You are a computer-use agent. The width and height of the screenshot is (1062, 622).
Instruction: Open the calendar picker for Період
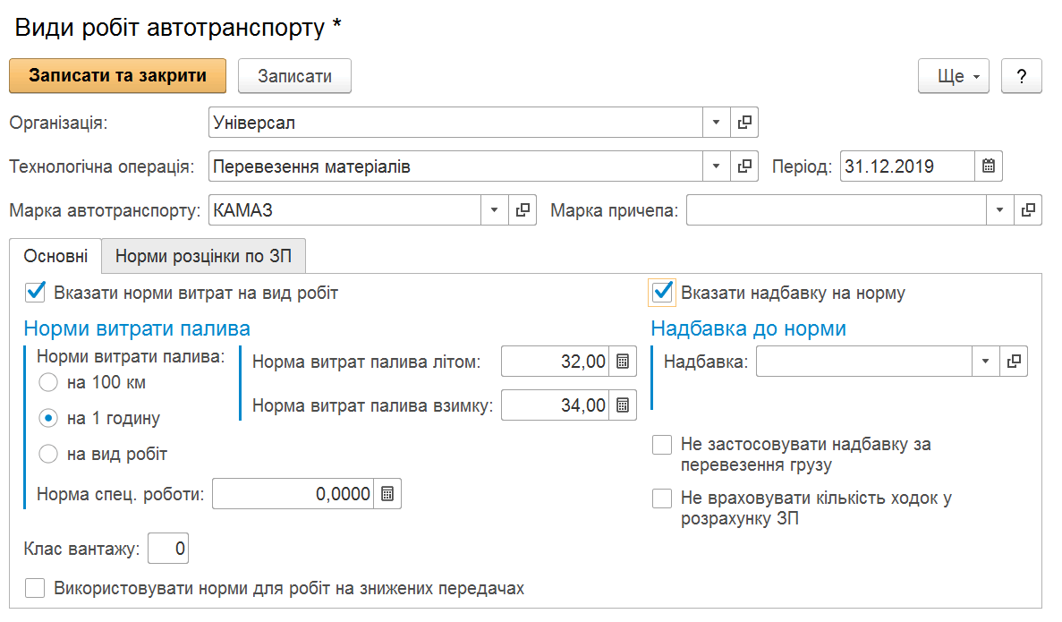click(x=988, y=166)
